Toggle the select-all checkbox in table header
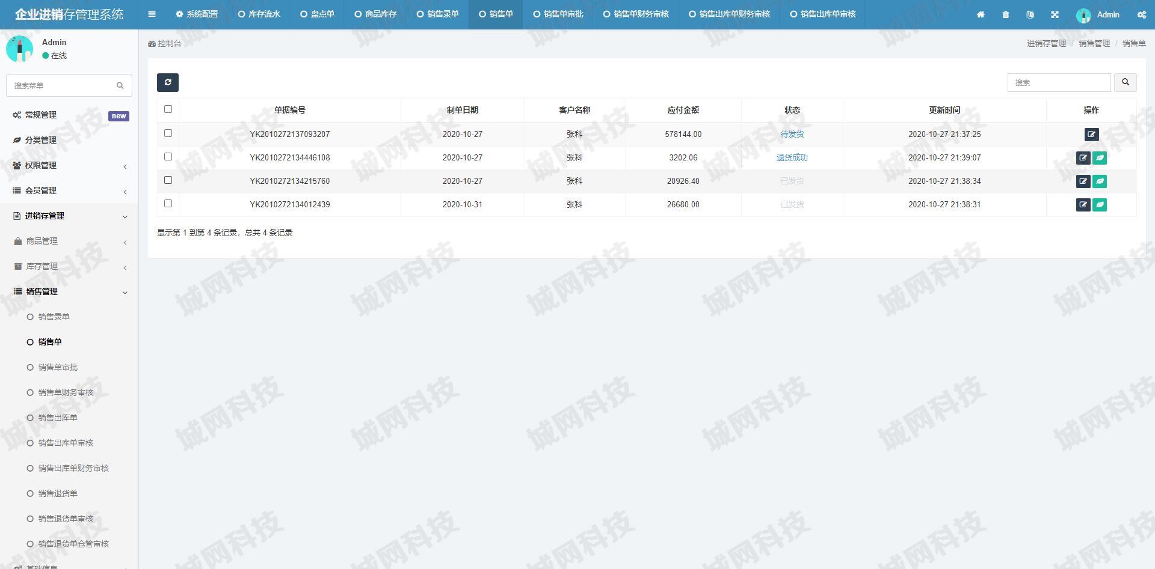This screenshot has height=569, width=1155. [168, 109]
